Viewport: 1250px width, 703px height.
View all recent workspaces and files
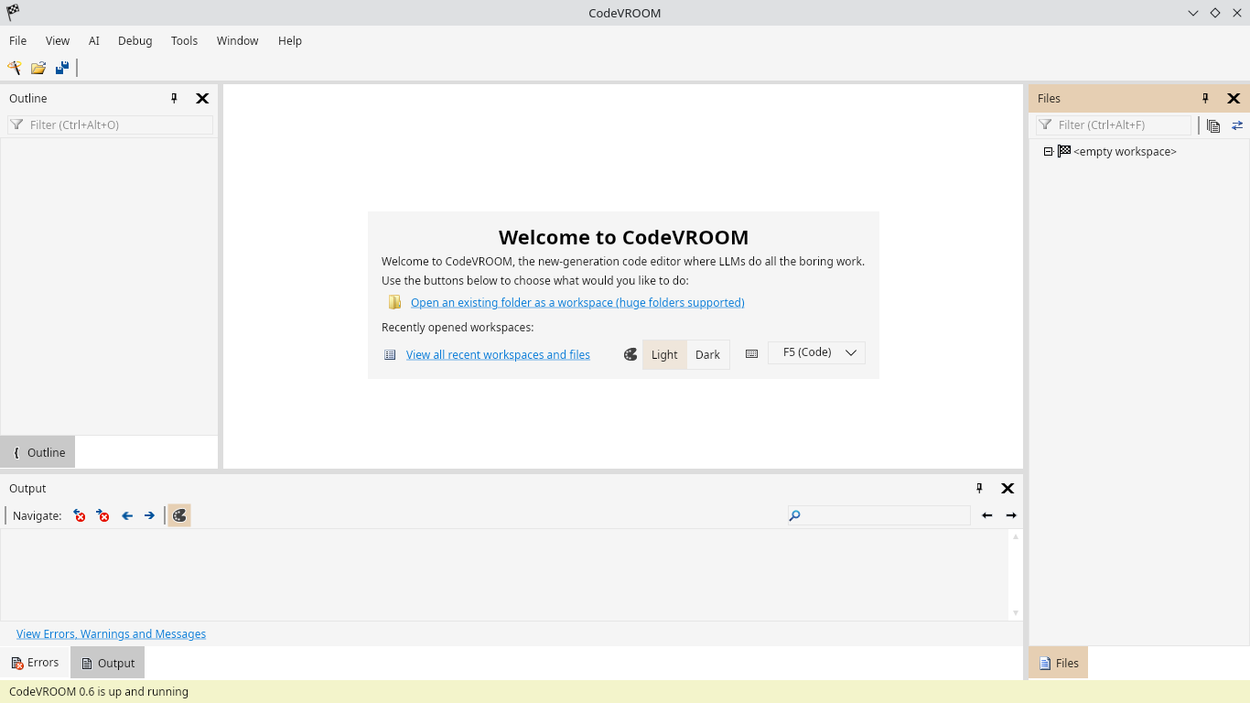[x=498, y=354]
